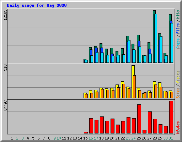Click day 1 on the date axis

tap(12, 138)
